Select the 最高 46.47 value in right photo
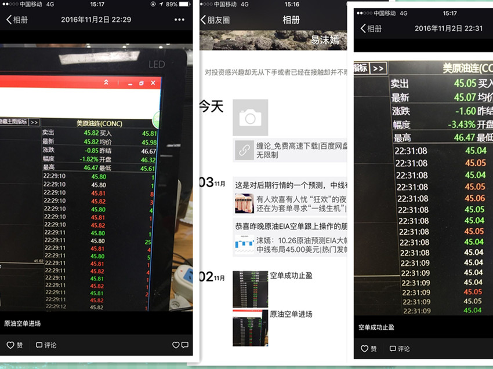This screenshot has width=493, height=369. [x=464, y=137]
